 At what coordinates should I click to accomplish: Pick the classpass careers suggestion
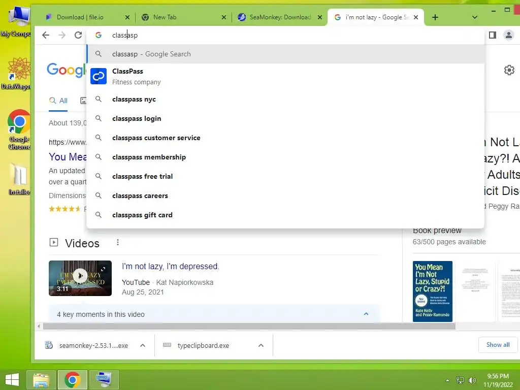coord(285,196)
